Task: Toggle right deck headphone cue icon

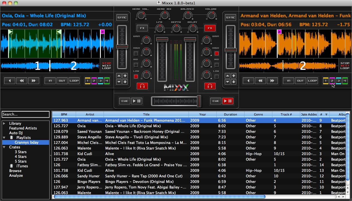Action: click(x=210, y=86)
